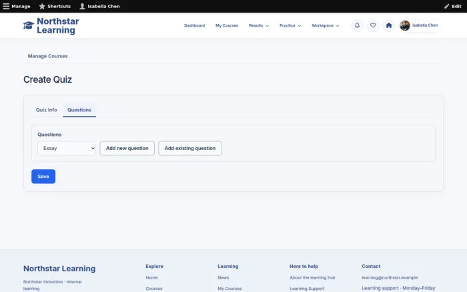
Task: Open the Shortcuts star menu
Action: click(x=55, y=6)
